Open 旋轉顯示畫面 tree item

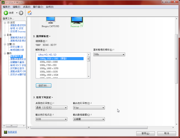point(17,62)
